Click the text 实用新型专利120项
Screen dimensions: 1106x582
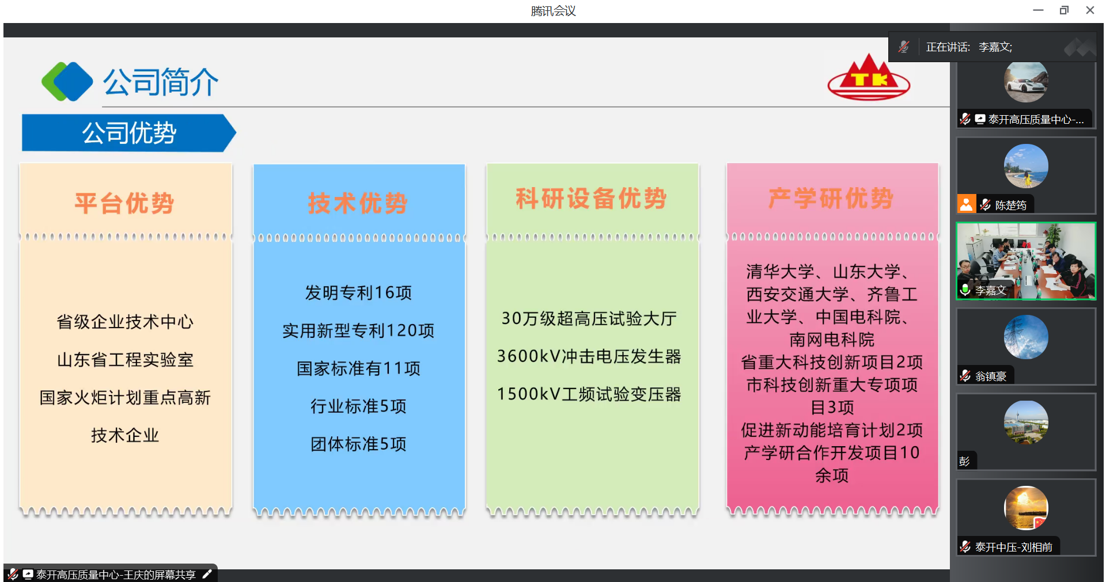(358, 331)
